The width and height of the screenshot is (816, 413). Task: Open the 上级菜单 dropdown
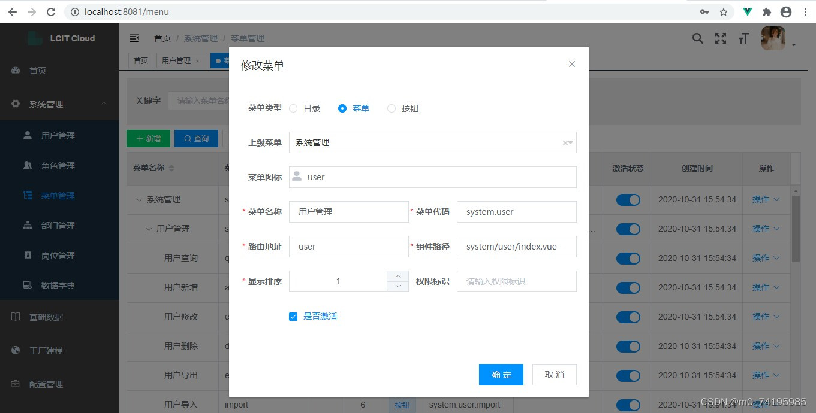tap(433, 142)
